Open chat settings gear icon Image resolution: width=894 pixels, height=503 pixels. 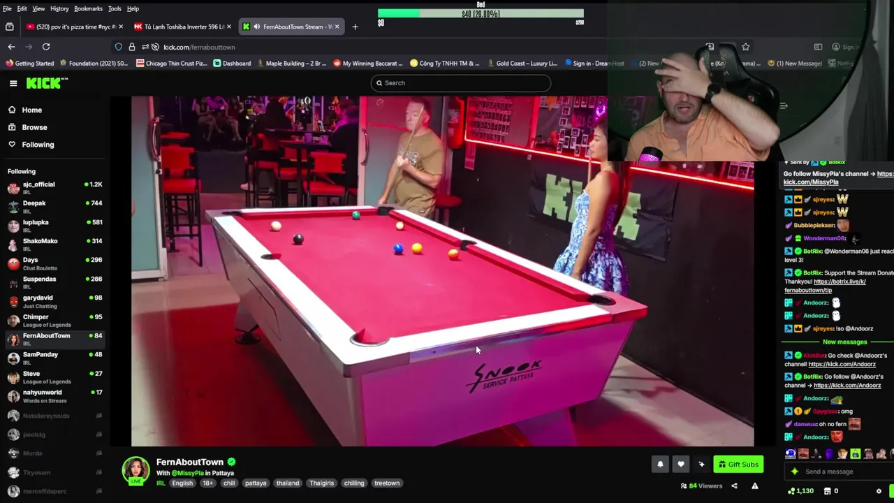(x=879, y=491)
